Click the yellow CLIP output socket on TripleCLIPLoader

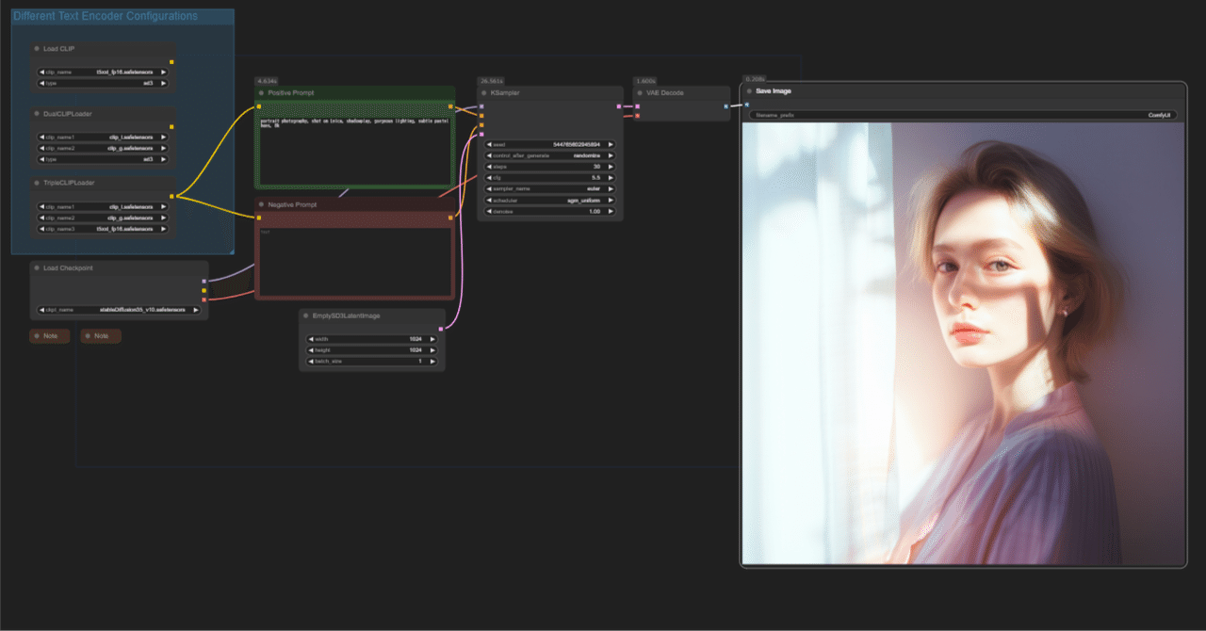click(171, 198)
